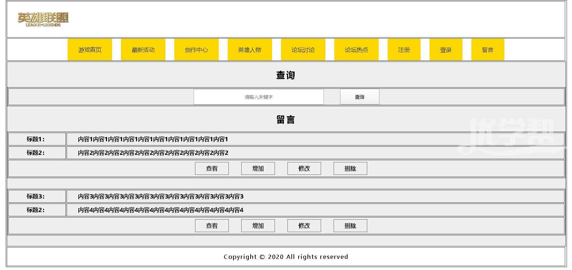Click 修改 for the first message group
572x270 pixels.
click(x=304, y=168)
